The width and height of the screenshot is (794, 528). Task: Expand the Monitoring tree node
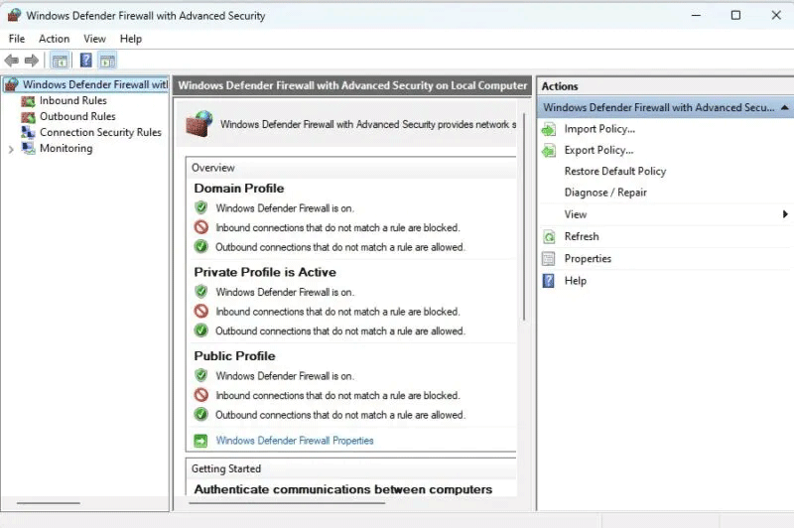pyautogui.click(x=11, y=149)
